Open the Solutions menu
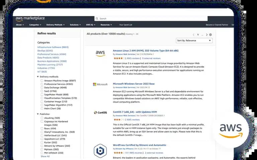257x160 pixels. 75,25
